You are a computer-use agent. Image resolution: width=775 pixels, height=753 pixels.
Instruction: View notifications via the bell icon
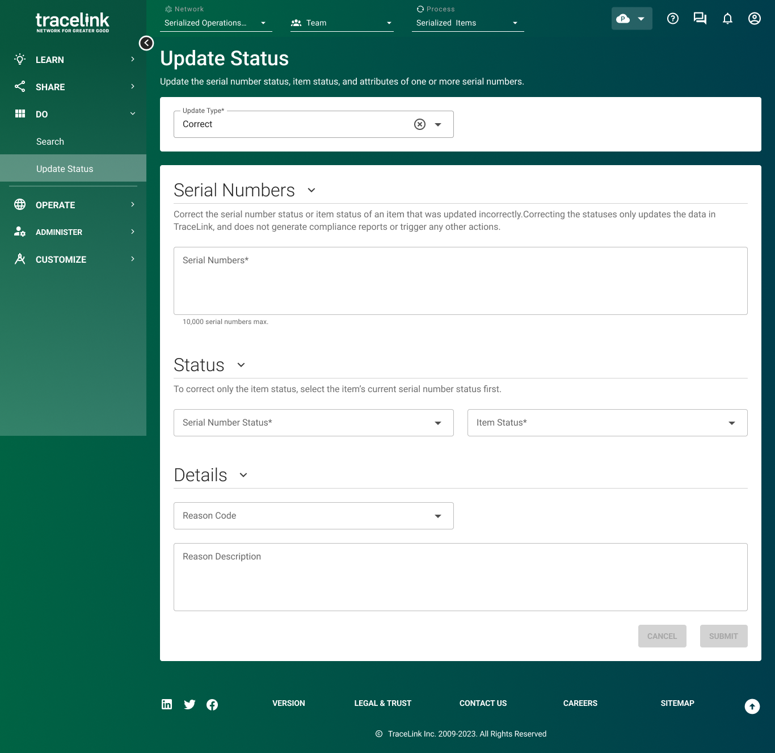pos(727,18)
